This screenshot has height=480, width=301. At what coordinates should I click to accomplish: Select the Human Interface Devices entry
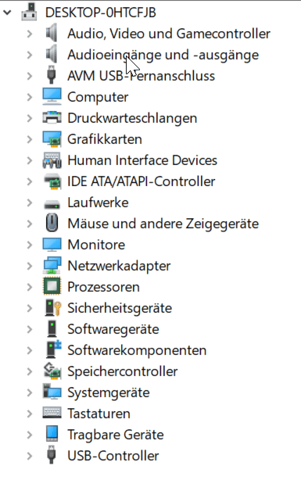[142, 160]
